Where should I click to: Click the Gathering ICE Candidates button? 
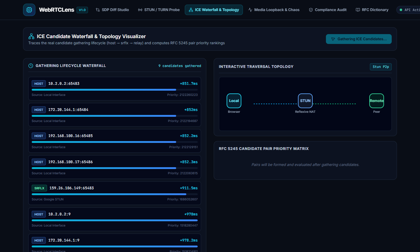[359, 39]
